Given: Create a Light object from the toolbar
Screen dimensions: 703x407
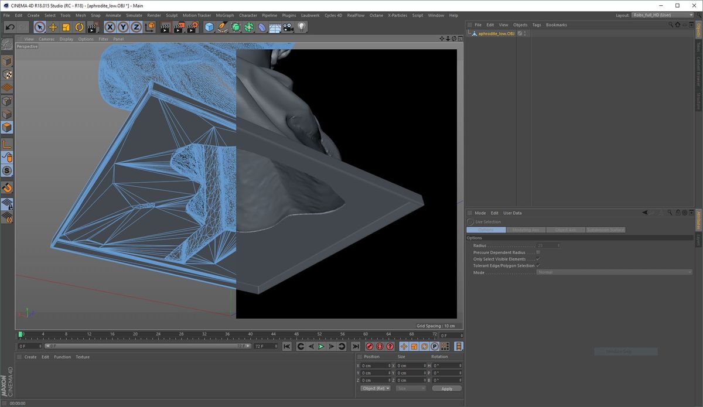Looking at the screenshot, I should pos(301,27).
